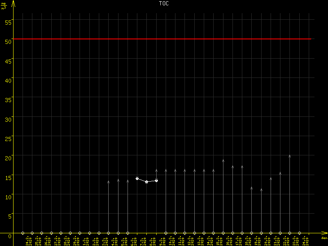Image resolution: width=328 pixels, height=246 pixels.
Task: Click the 'den' x-axis label
Action: click(324, 238)
